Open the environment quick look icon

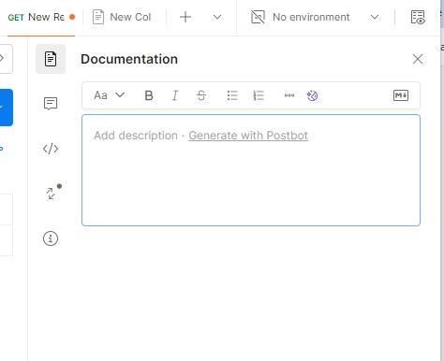418,17
